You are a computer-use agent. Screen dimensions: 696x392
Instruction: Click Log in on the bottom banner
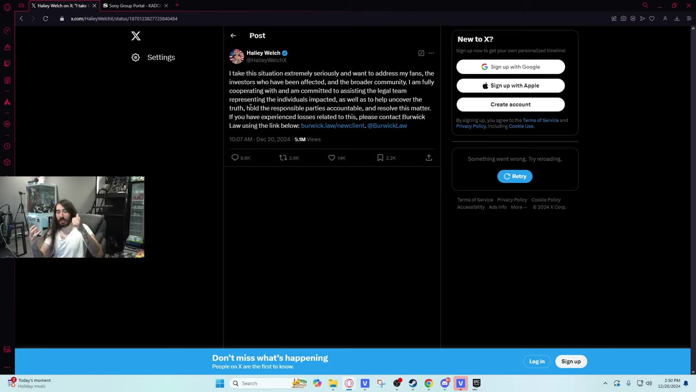(x=537, y=362)
